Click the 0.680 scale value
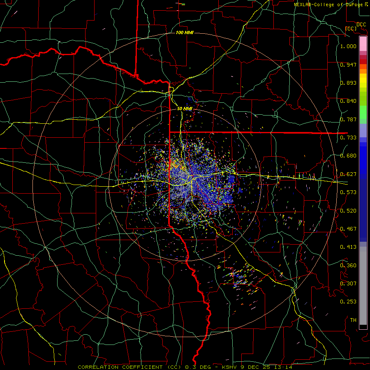The height and width of the screenshot is (370, 370). tap(348, 156)
